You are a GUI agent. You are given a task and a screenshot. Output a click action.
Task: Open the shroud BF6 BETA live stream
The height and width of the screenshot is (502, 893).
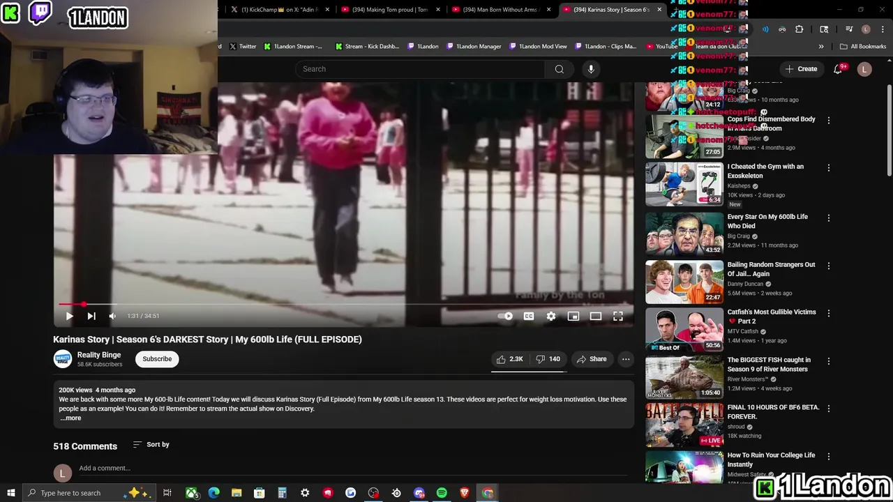[x=684, y=425]
